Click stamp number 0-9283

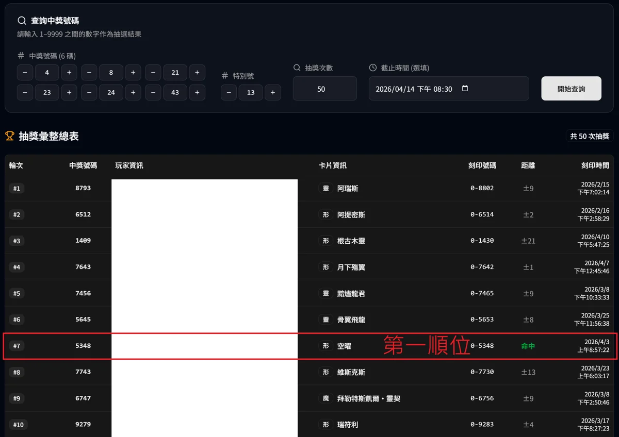482,424
